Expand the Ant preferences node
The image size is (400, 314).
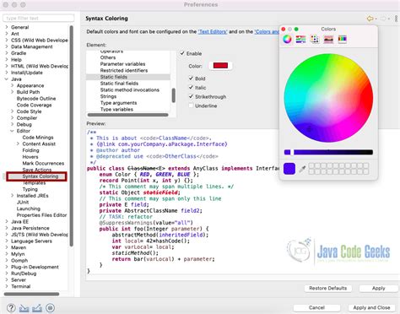(x=7, y=34)
